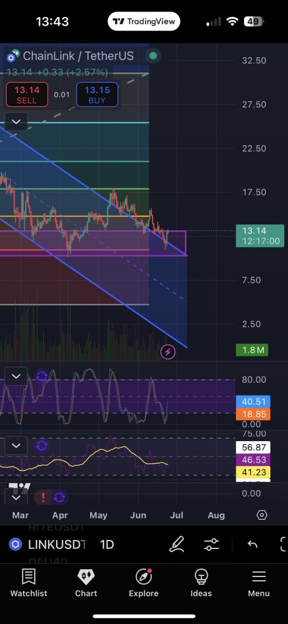
Task: Collapse the RSI pane legend chevron
Action: [16, 445]
